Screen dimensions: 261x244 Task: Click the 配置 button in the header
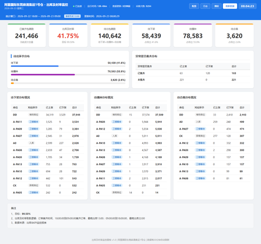194,6
